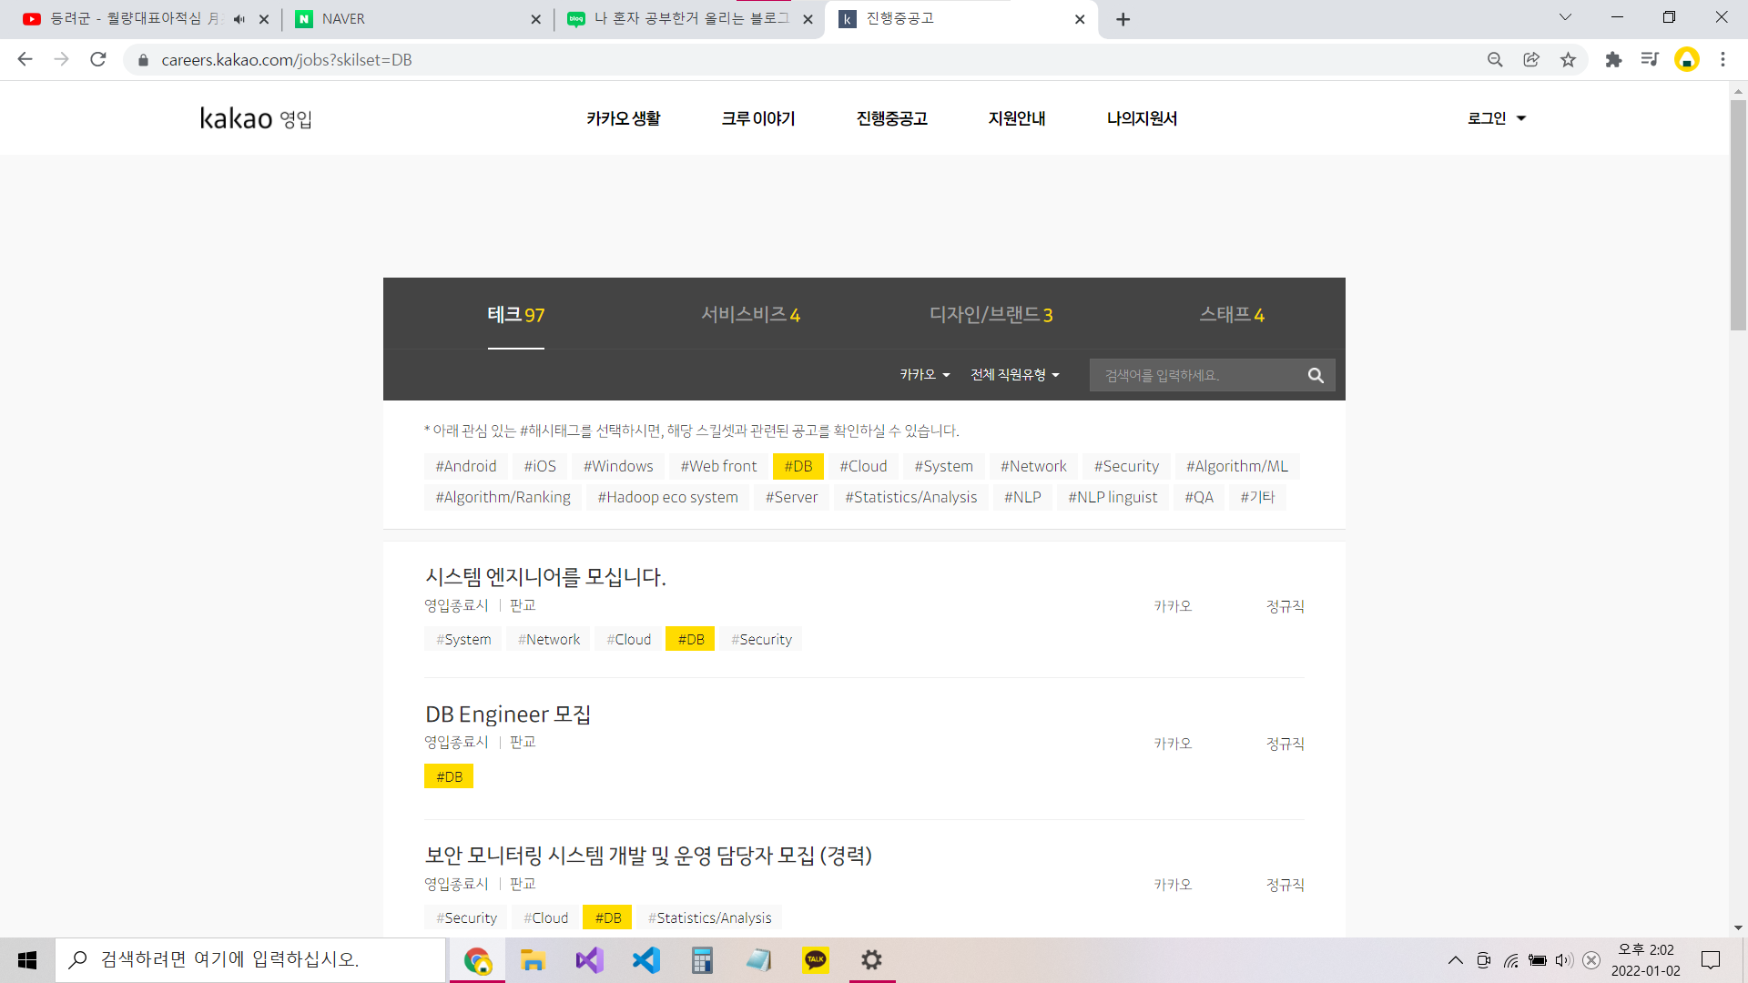
Task: Open the 지원안내 navigation menu item
Action: coord(1016,118)
